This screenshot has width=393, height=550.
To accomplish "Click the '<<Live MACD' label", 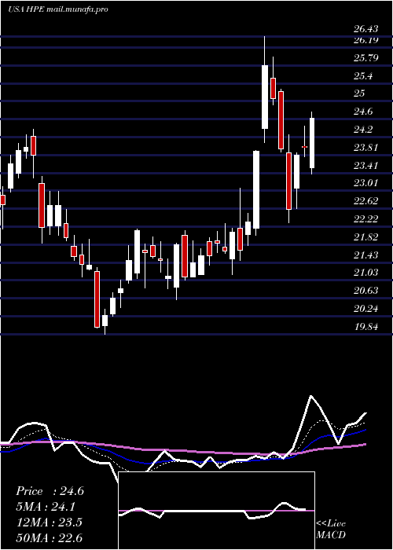I will pyautogui.click(x=331, y=530).
